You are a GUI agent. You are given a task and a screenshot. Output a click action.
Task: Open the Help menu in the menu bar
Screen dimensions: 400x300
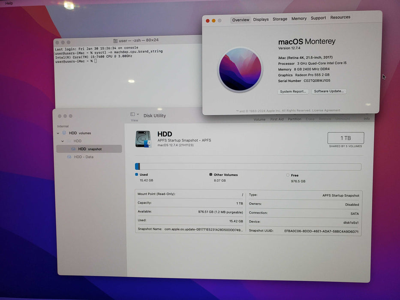(9, 3)
